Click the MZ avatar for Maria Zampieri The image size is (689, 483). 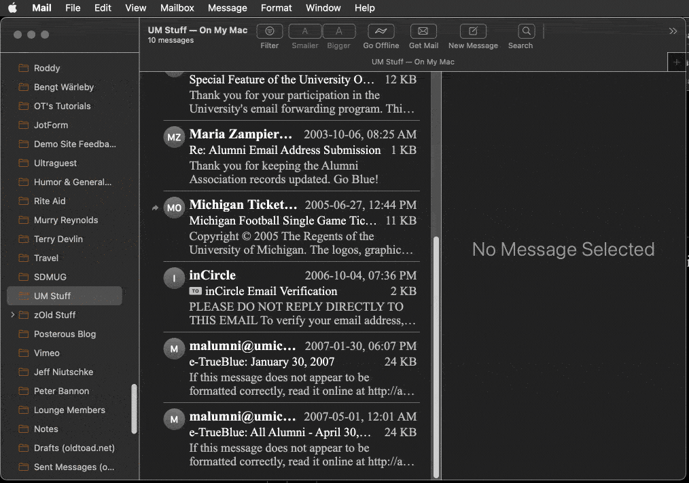click(174, 137)
